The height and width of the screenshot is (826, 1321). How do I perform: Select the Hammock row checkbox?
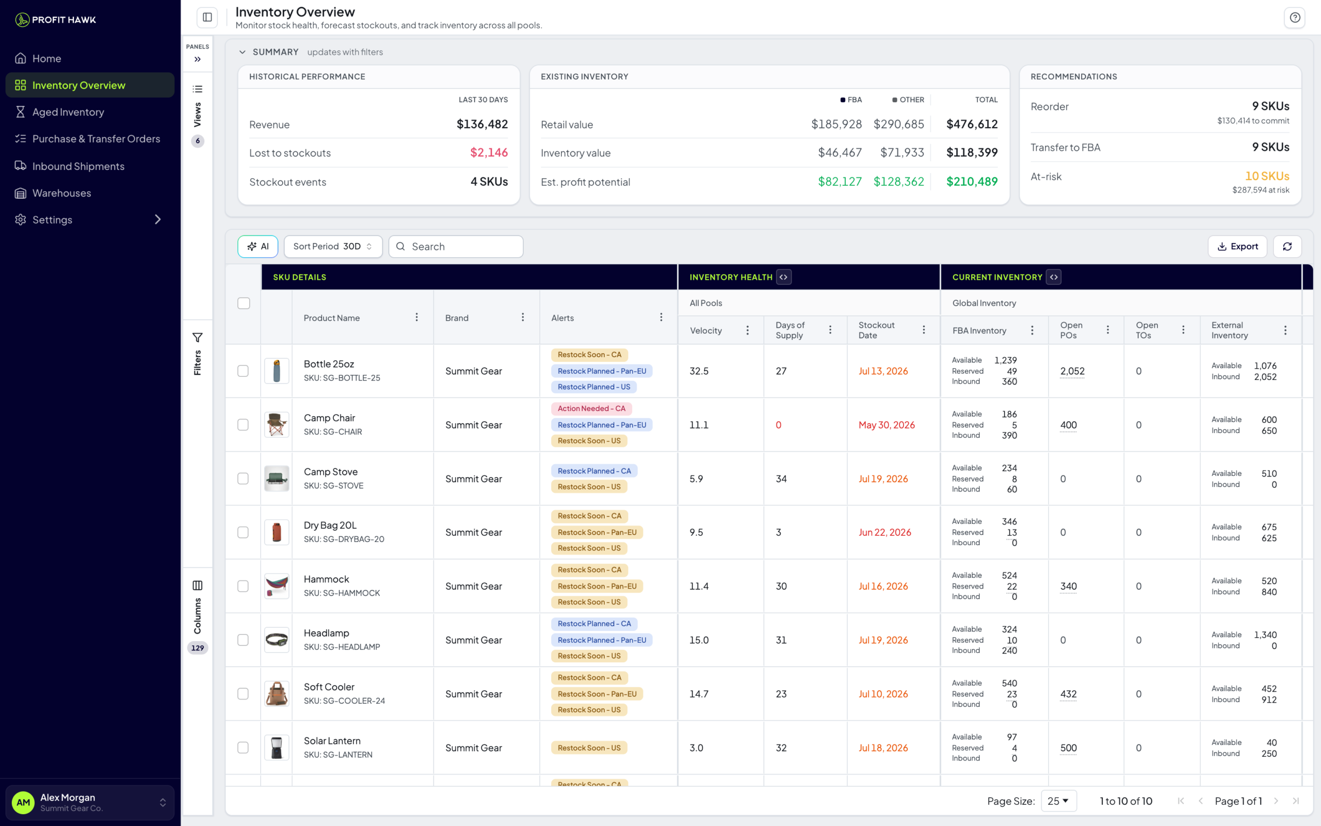pos(243,586)
